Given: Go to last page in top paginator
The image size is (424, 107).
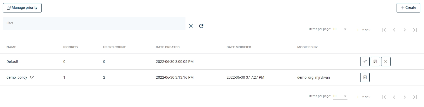Looking at the screenshot, I should click(x=415, y=30).
